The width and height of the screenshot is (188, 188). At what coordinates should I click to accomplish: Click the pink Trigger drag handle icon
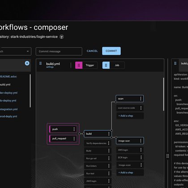point(79,65)
